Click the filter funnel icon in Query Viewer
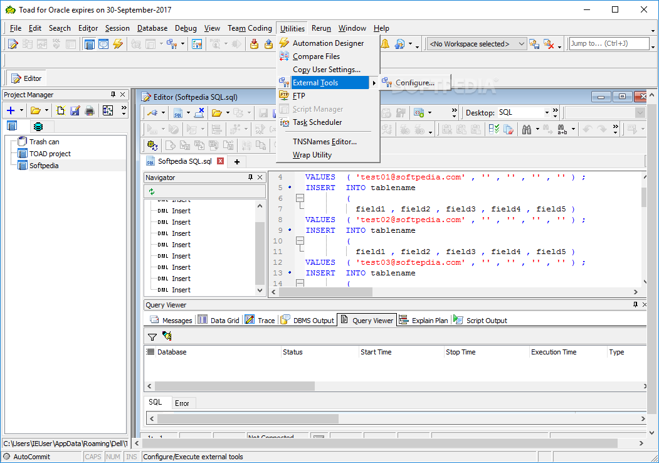The height and width of the screenshot is (463, 659). (x=152, y=336)
